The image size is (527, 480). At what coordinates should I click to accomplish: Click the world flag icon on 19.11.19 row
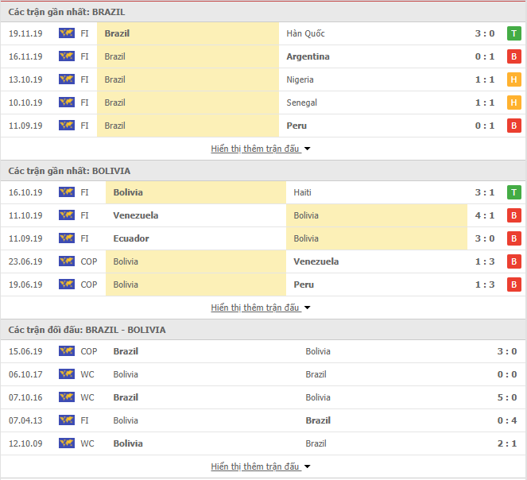(x=67, y=33)
